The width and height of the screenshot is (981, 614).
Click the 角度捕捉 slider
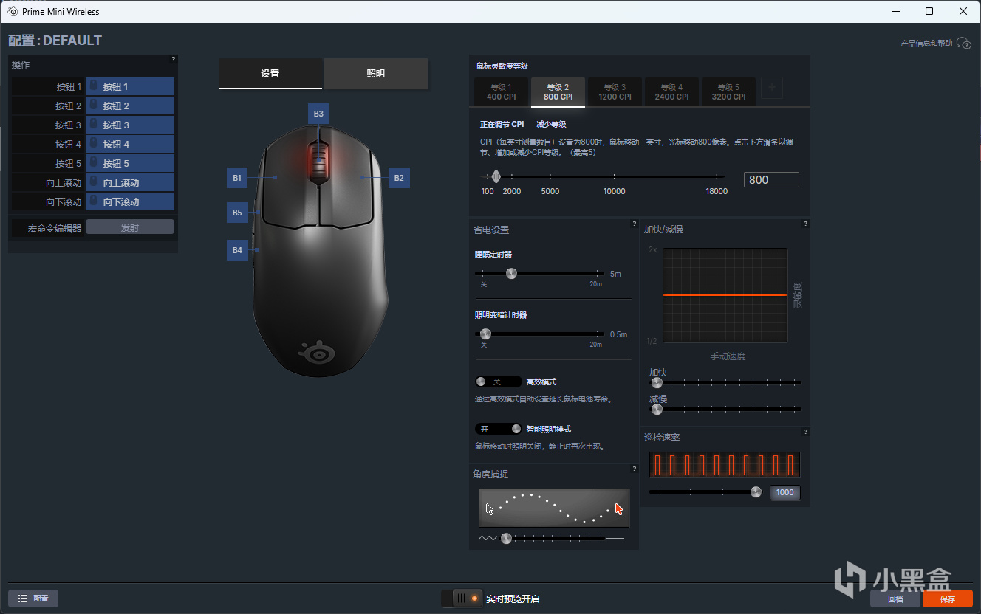click(x=552, y=538)
